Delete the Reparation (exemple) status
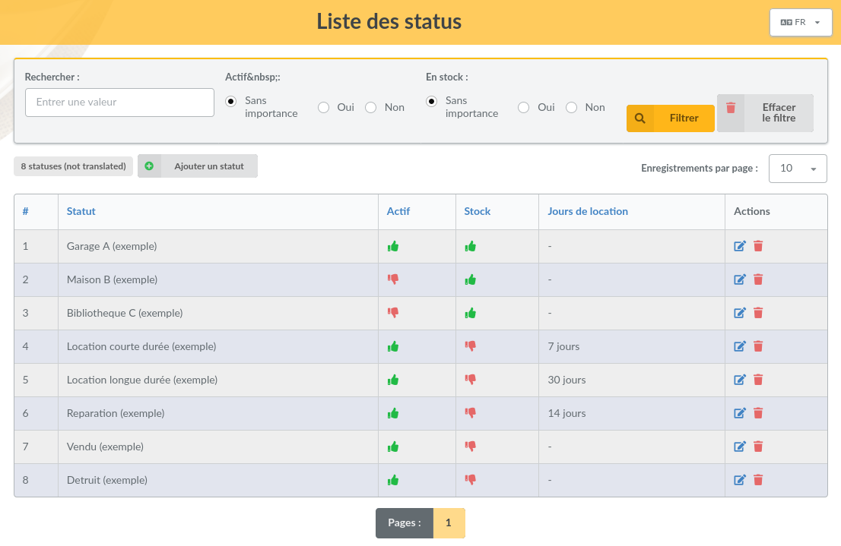 [758, 413]
